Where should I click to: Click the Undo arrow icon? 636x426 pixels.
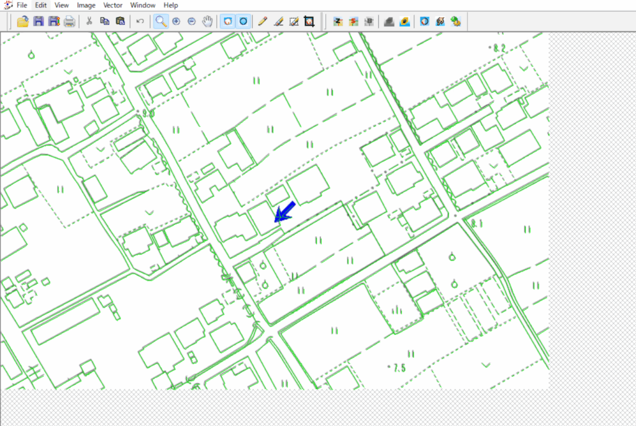[x=140, y=22]
